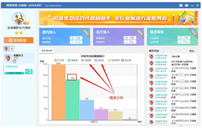Viewport: 202px width, 128px height.
Task: Toggle 性别女 legend color swatch
Action: click(96, 60)
